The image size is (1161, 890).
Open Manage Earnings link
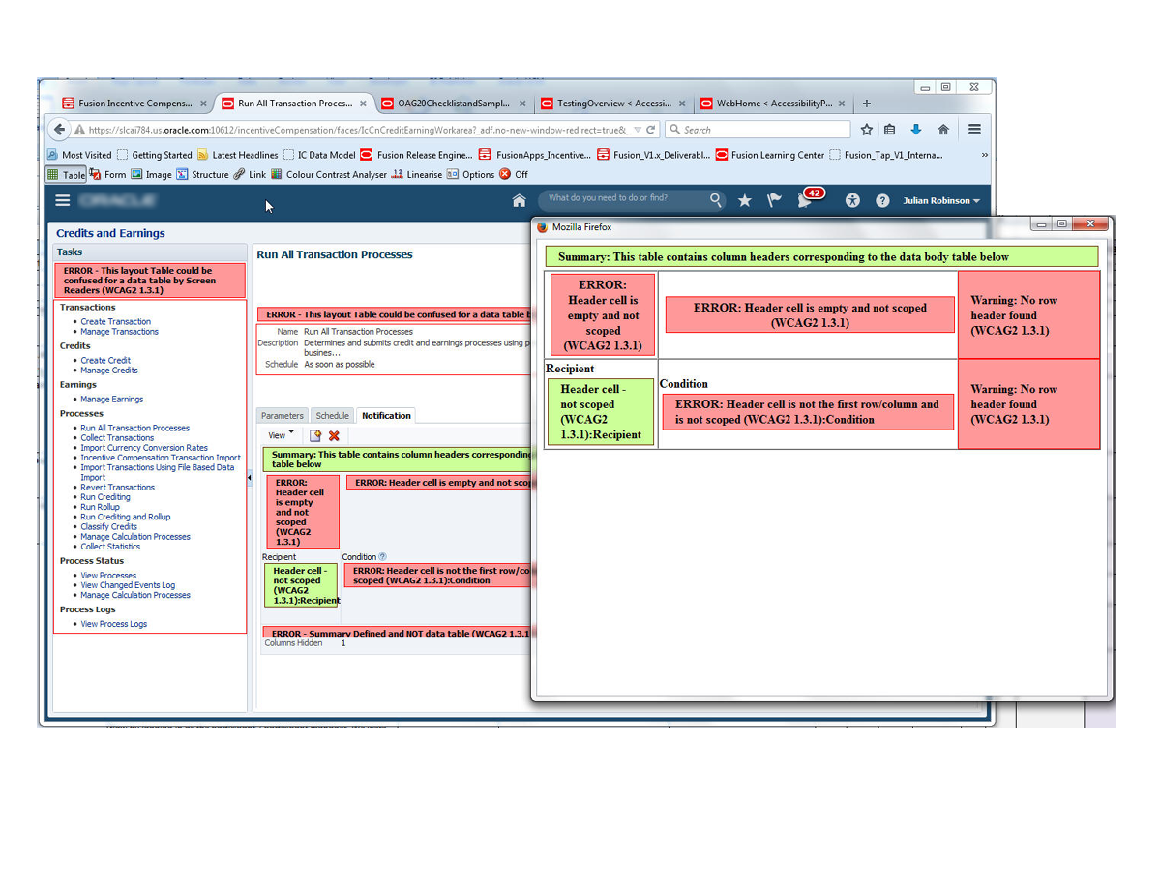112,400
